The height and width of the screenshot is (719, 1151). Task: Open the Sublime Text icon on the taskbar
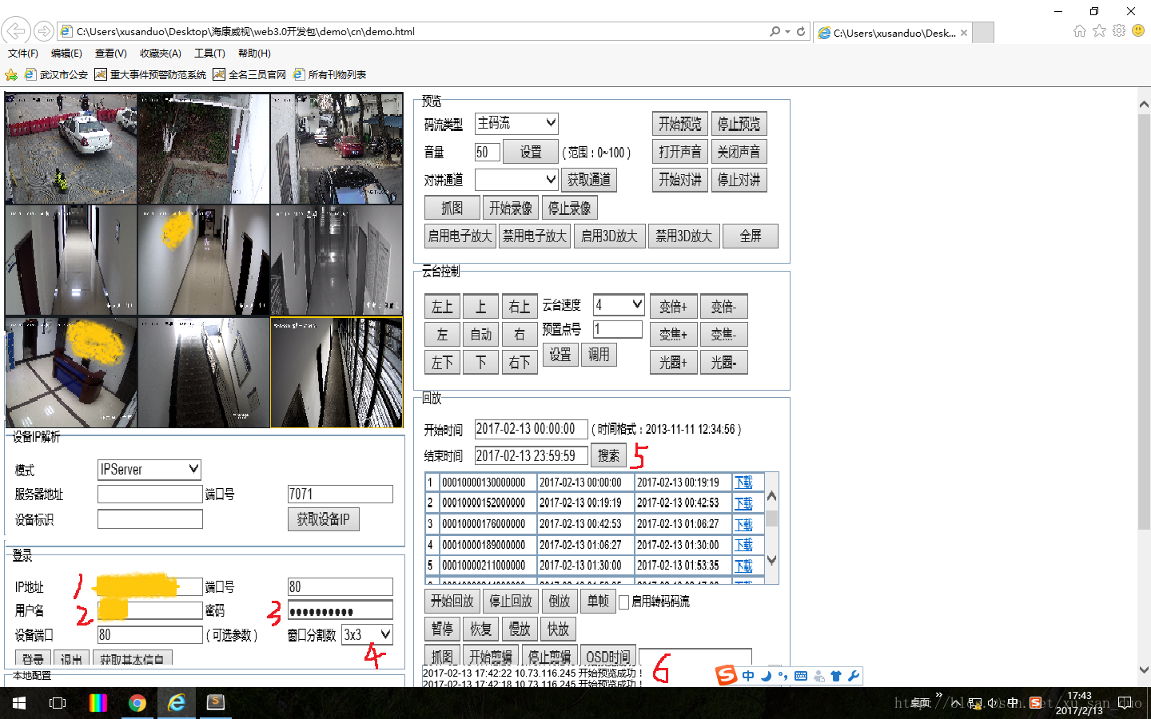(216, 703)
